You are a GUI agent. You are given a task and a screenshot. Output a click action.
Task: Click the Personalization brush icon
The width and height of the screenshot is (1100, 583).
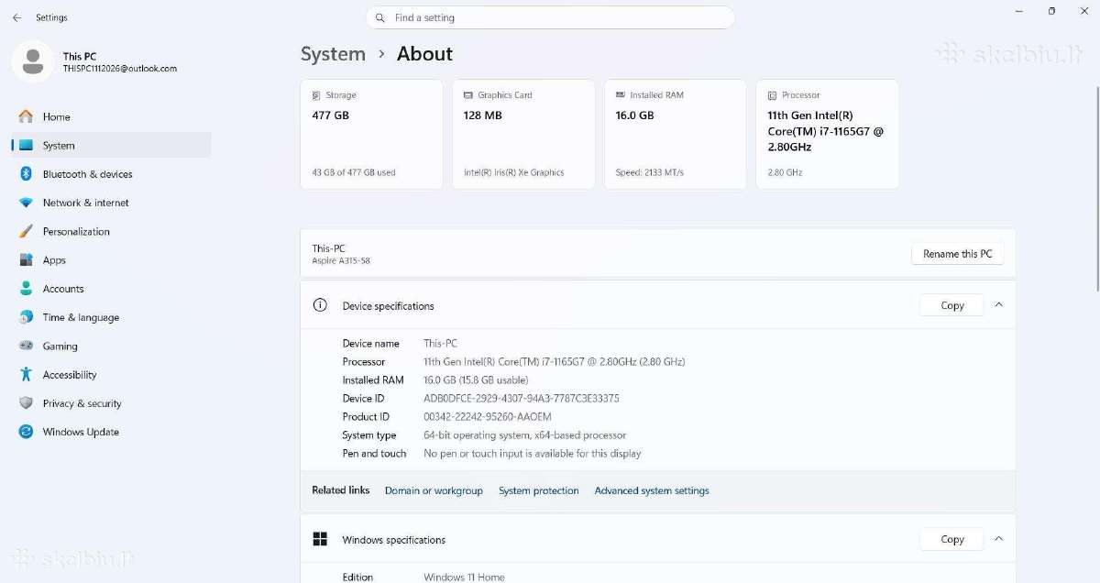(x=26, y=231)
